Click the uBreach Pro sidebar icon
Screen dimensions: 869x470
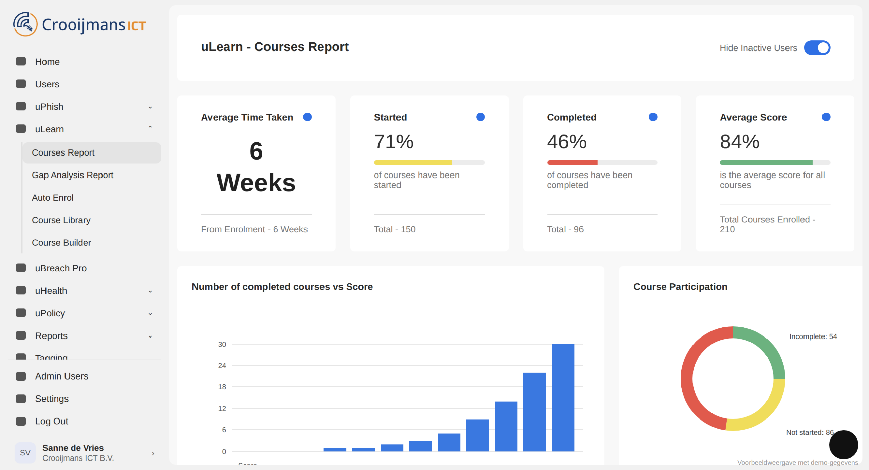click(x=21, y=268)
